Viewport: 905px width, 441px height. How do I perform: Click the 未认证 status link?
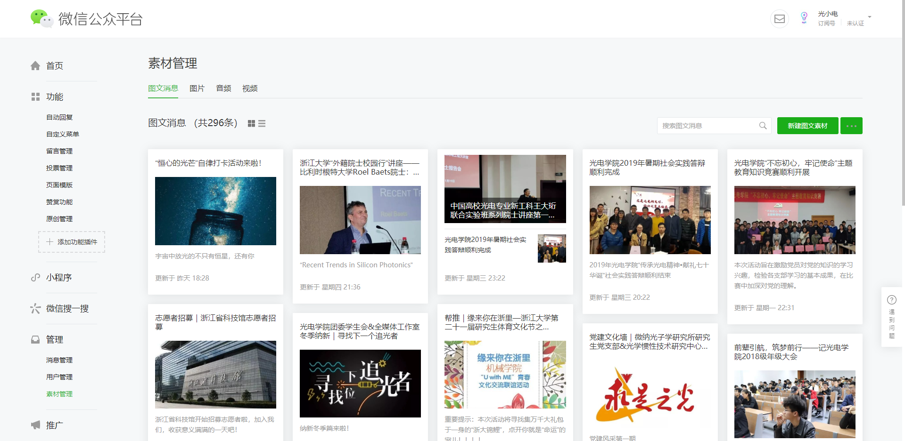click(855, 23)
